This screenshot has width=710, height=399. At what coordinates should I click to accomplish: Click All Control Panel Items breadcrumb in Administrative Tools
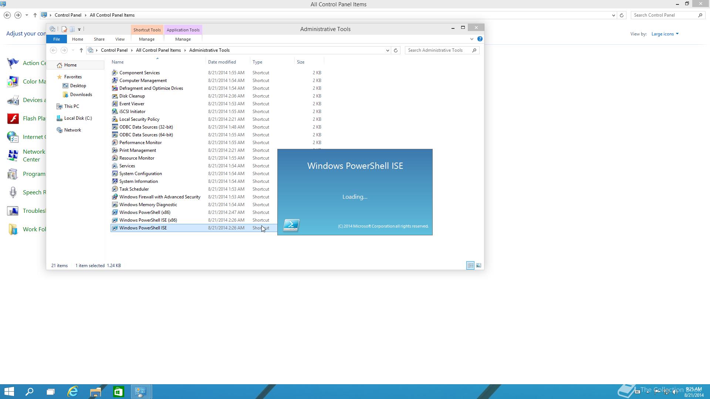point(158,50)
